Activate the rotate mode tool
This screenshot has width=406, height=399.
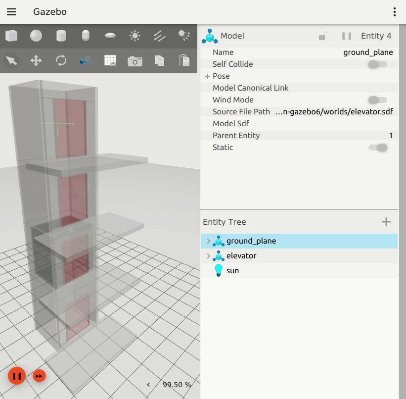tap(61, 61)
